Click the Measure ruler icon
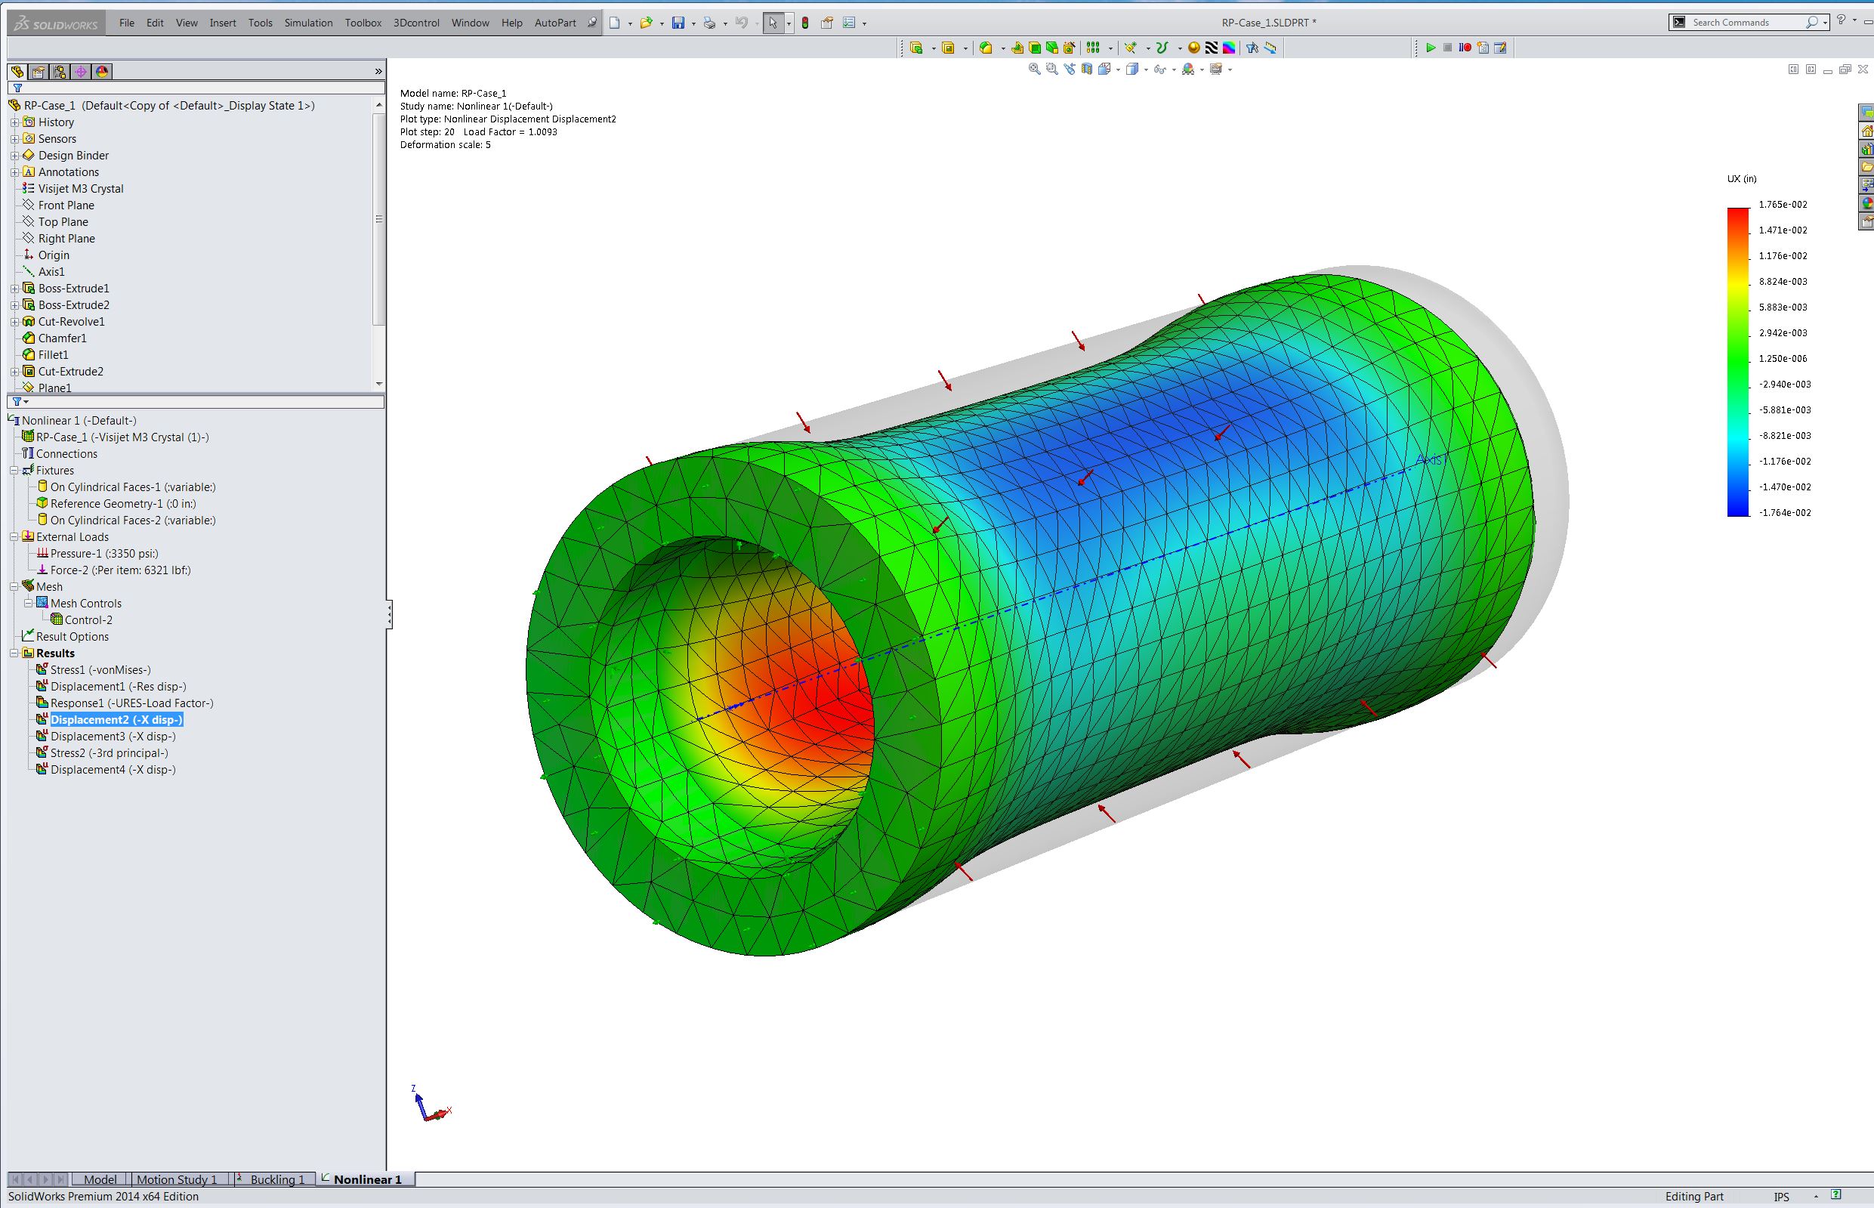Screen dimensions: 1874x1208 [x=1270, y=48]
